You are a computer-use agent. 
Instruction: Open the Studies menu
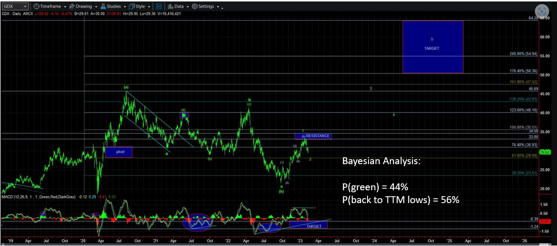113,6
